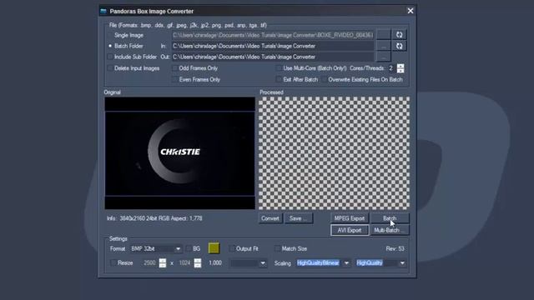Image resolution: width=534 pixels, height=300 pixels.
Task: Click the Info text 3840x2160 24bit RGB
Action: click(154, 218)
